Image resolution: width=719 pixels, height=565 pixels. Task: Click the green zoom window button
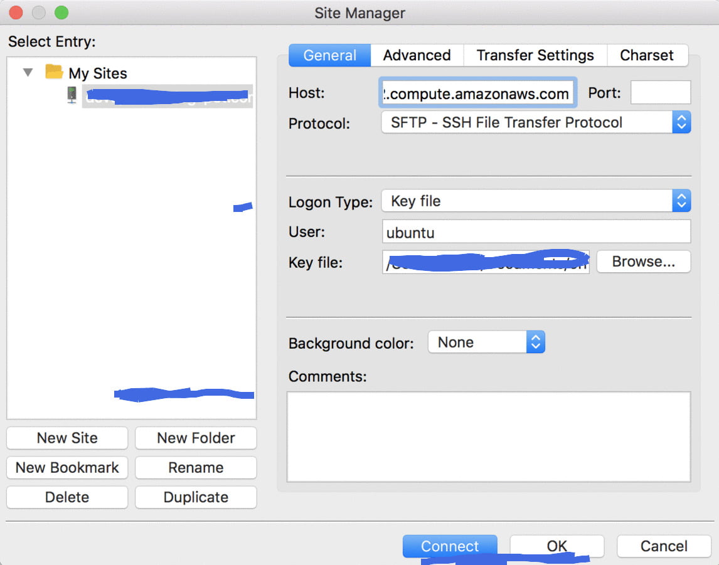(x=61, y=13)
